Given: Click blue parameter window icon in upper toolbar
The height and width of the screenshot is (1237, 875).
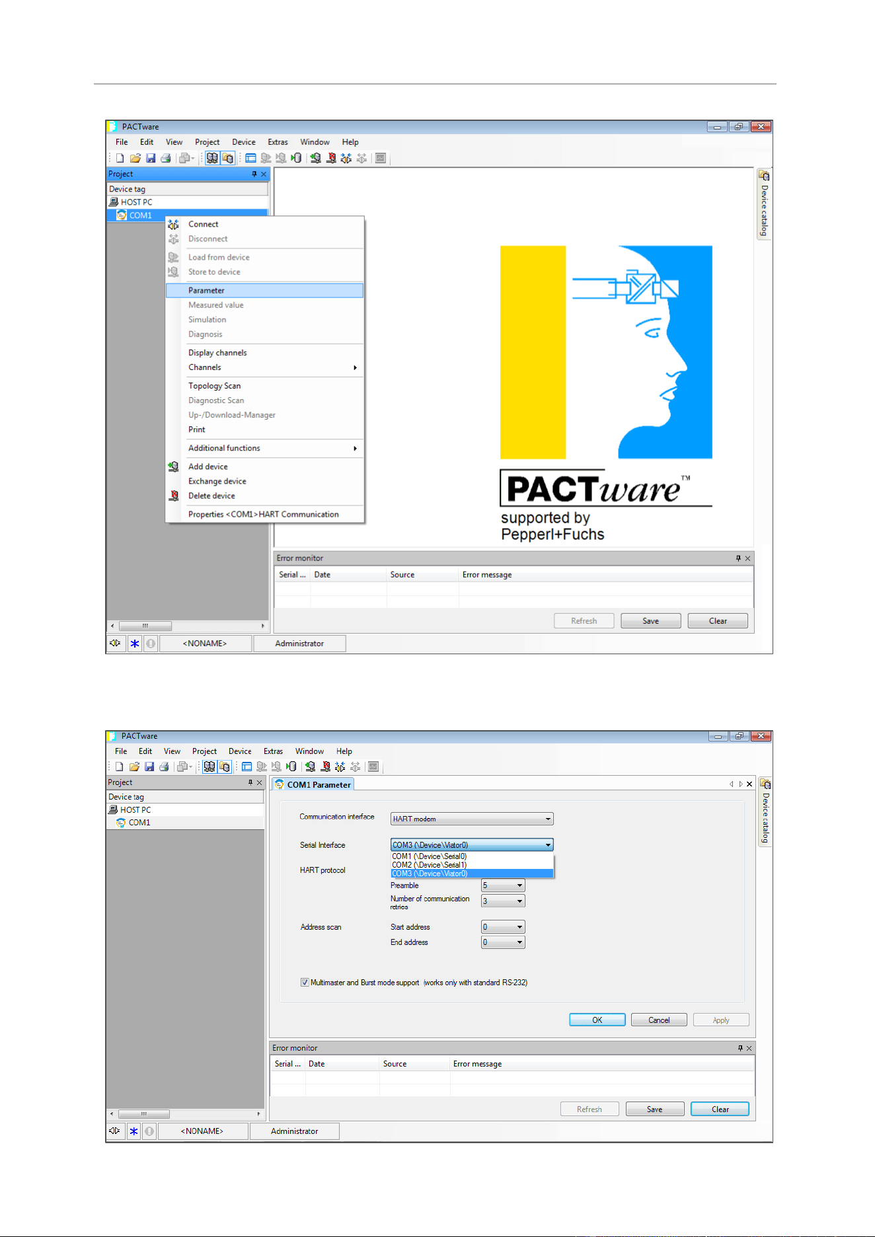Looking at the screenshot, I should click(x=250, y=159).
